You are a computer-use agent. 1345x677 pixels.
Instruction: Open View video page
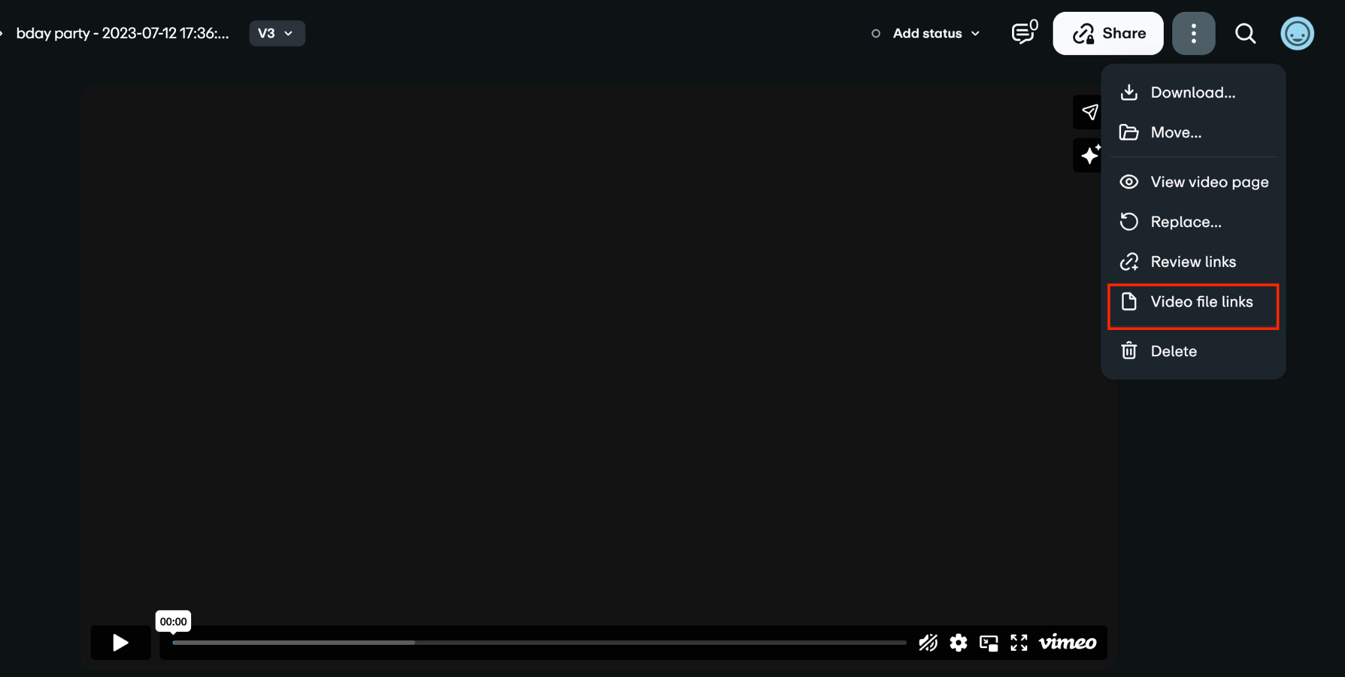(1210, 182)
